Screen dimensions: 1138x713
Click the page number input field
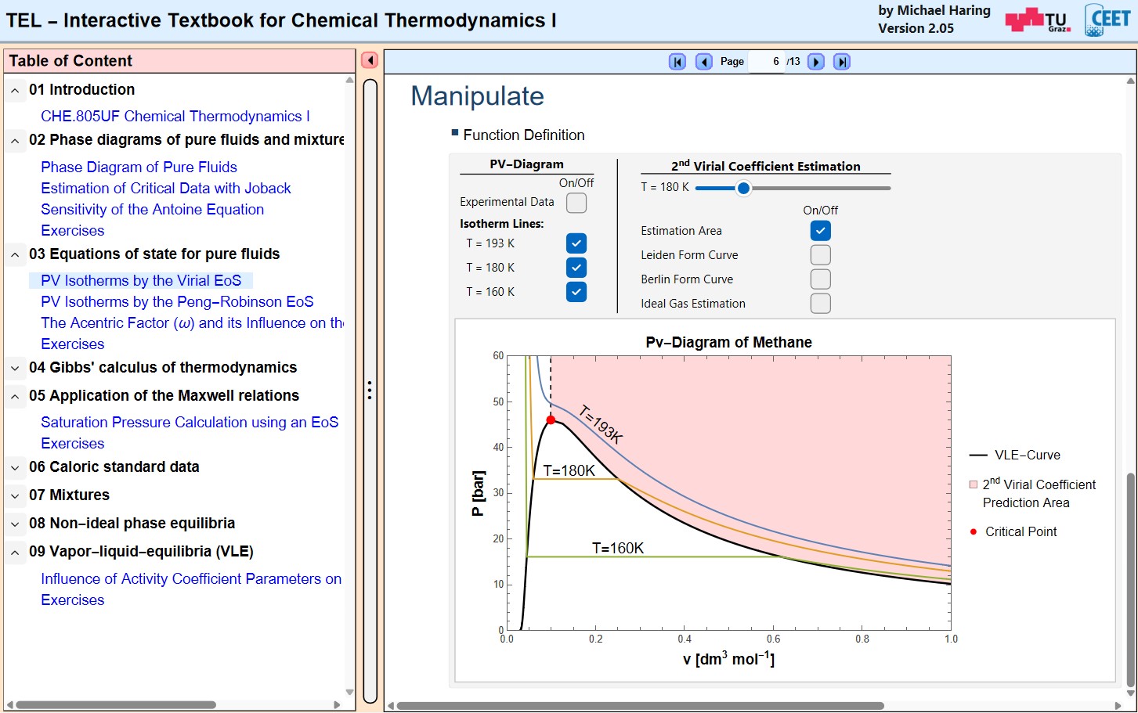point(766,62)
